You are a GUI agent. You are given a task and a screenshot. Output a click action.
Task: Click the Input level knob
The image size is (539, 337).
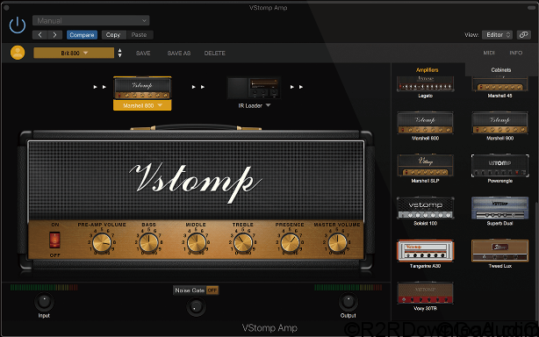(x=44, y=302)
